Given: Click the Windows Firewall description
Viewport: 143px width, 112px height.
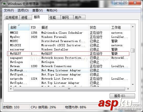Looking at the screenshot, I should click(x=54, y=37).
